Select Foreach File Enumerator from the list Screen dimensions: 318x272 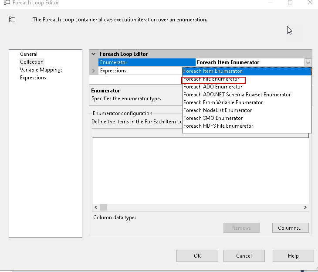211,79
